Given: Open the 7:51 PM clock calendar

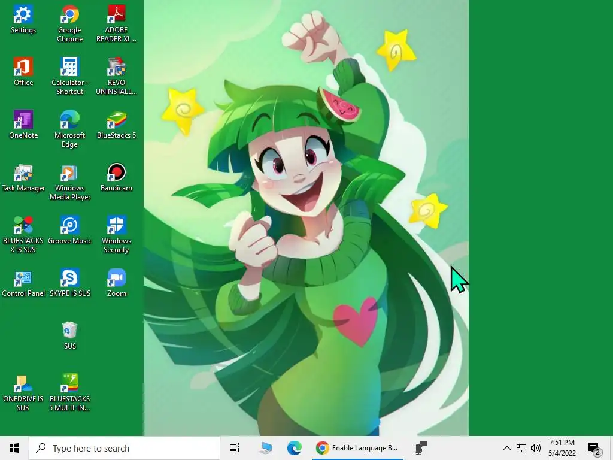Looking at the screenshot, I should (562, 448).
